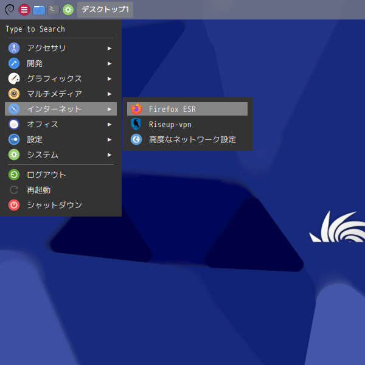Expand the オフィス submenu arrow
This screenshot has height=365, width=365.
[109, 125]
